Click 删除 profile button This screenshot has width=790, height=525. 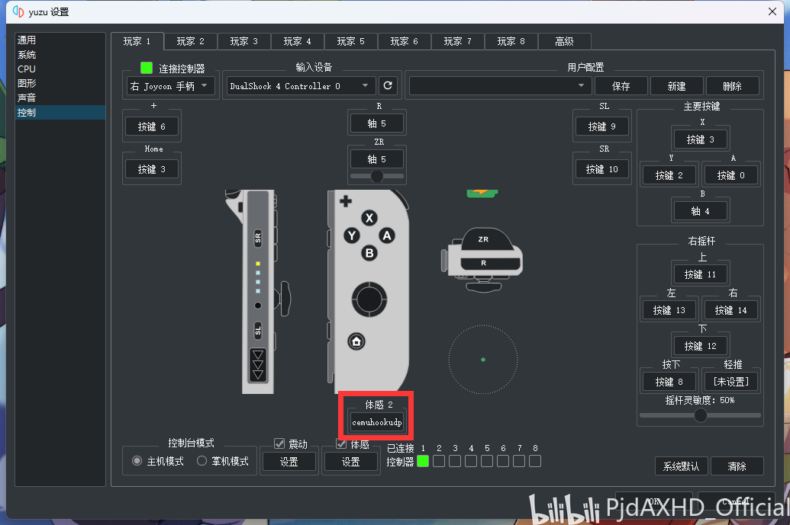pyautogui.click(x=732, y=86)
